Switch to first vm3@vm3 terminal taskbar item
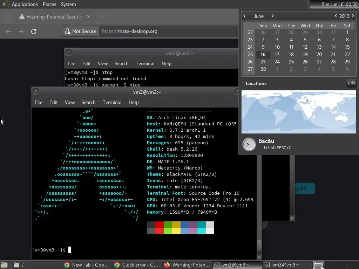Screen dimensions: 359x269 click(x=237, y=265)
